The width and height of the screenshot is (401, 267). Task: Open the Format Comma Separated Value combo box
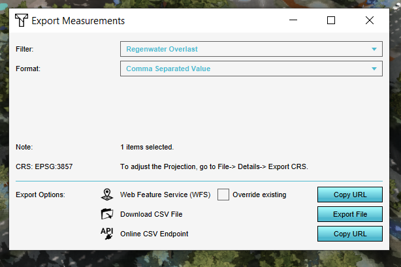click(x=245, y=69)
